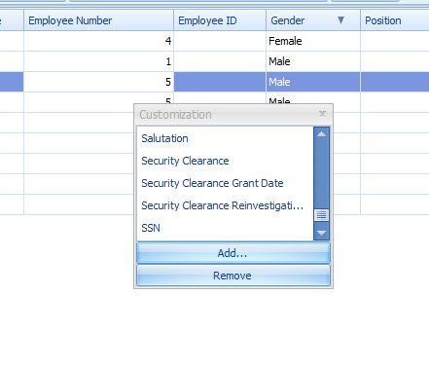This screenshot has height=368, width=429.
Task: Select the highlighted Male gender cell
Action: click(313, 82)
